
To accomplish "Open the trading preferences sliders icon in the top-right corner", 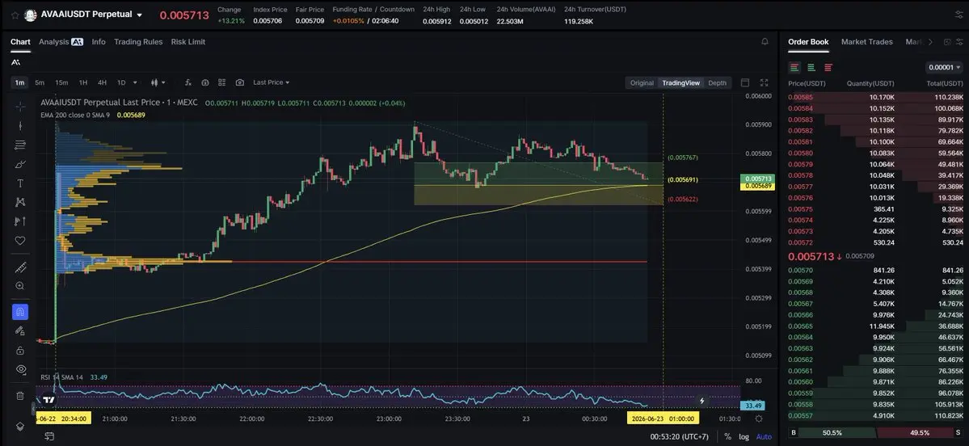I will pyautogui.click(x=958, y=15).
